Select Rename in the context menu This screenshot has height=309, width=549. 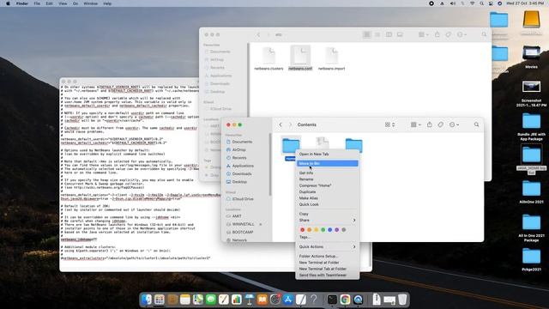point(328,179)
